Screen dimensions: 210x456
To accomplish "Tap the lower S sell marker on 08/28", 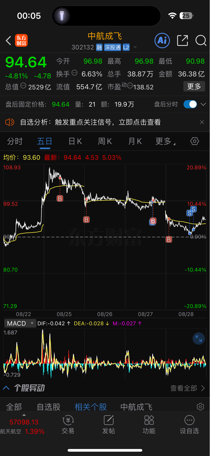I will click(x=190, y=213).
